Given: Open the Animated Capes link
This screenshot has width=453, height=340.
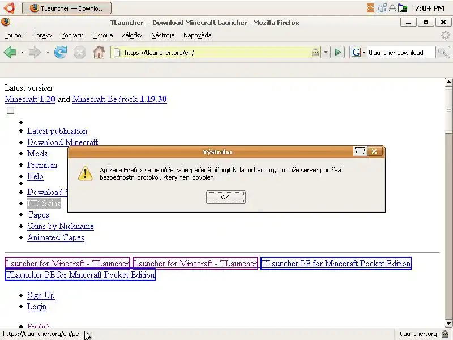Looking at the screenshot, I should point(55,237).
